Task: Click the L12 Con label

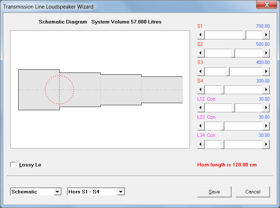Action: tap(206, 99)
